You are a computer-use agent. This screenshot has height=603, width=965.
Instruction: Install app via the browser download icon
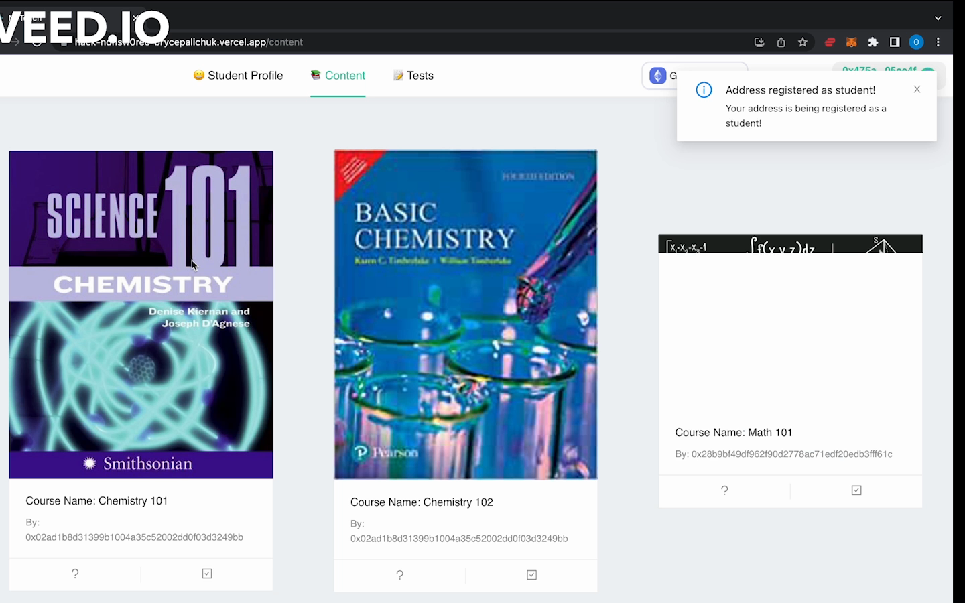[x=759, y=42]
